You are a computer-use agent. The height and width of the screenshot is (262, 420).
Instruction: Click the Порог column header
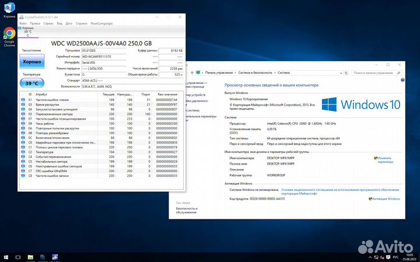(146, 95)
